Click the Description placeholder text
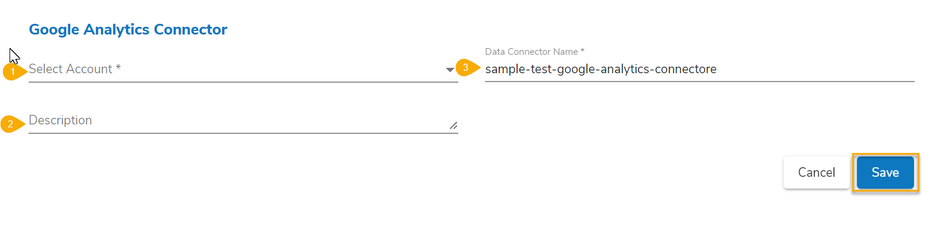This screenshot has height=244, width=942. click(60, 120)
